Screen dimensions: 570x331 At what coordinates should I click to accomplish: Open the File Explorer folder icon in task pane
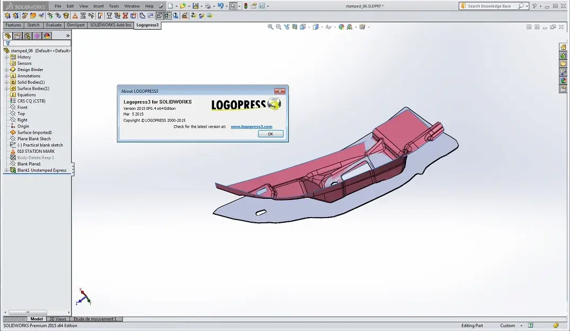tap(563, 64)
